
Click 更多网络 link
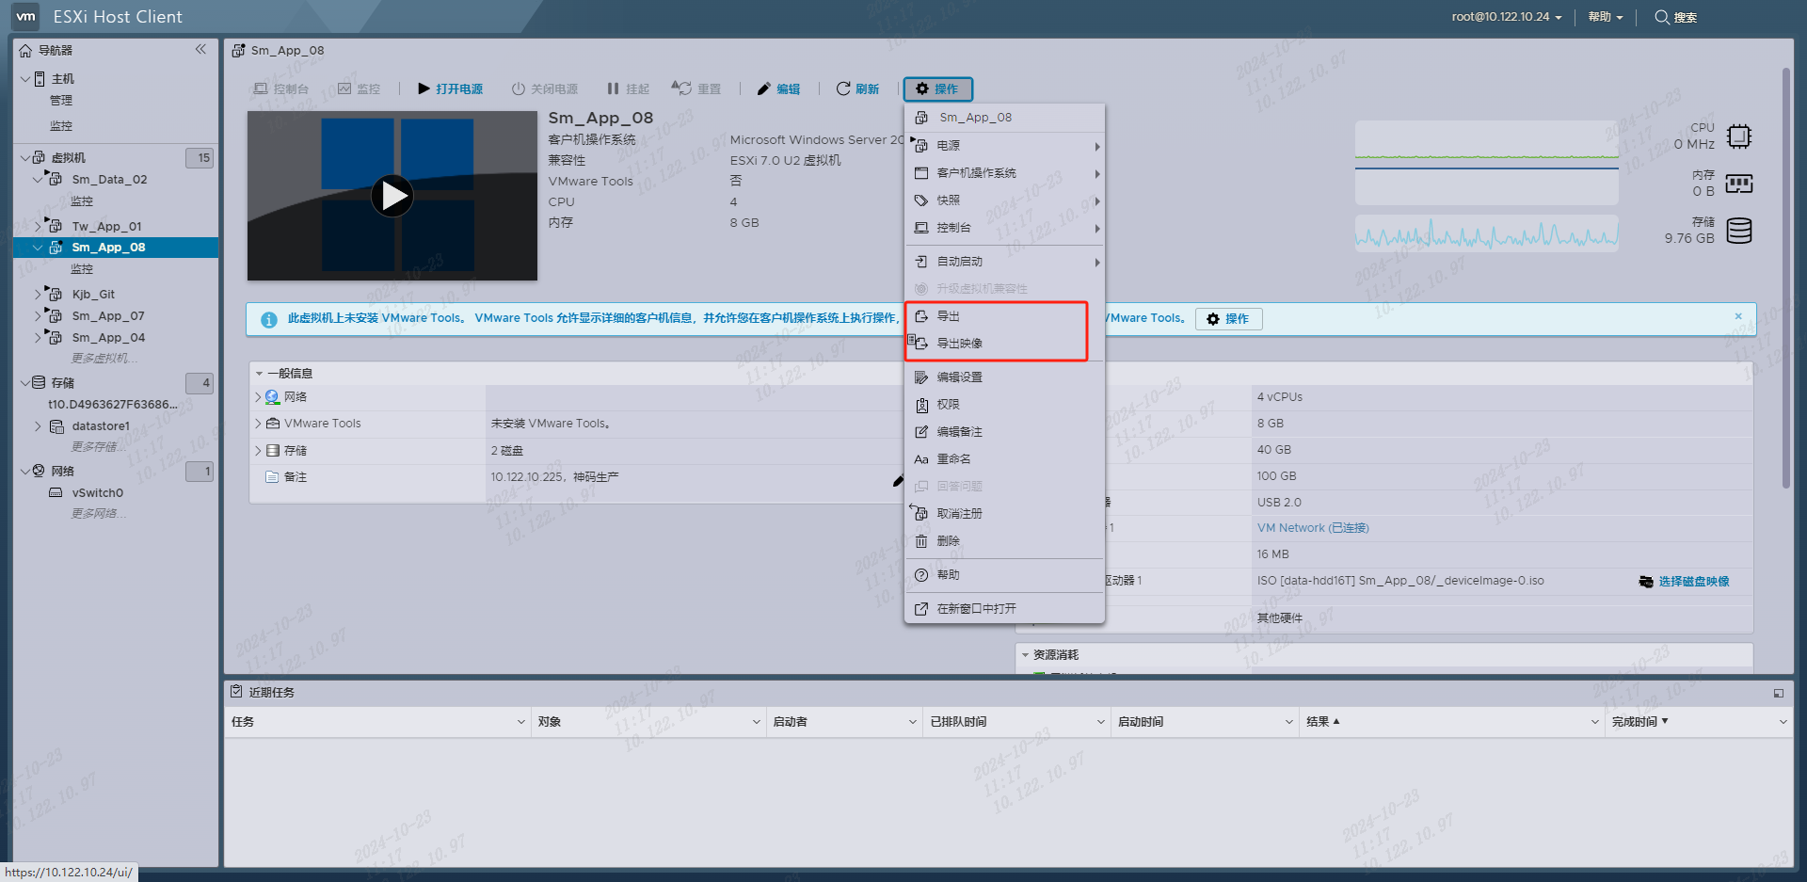coord(99,514)
